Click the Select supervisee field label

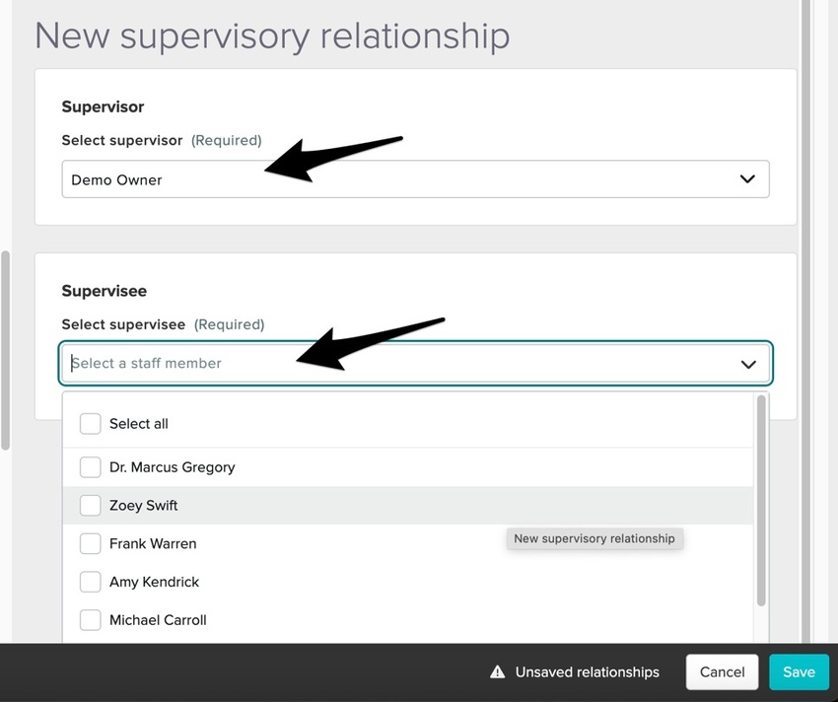[123, 324]
